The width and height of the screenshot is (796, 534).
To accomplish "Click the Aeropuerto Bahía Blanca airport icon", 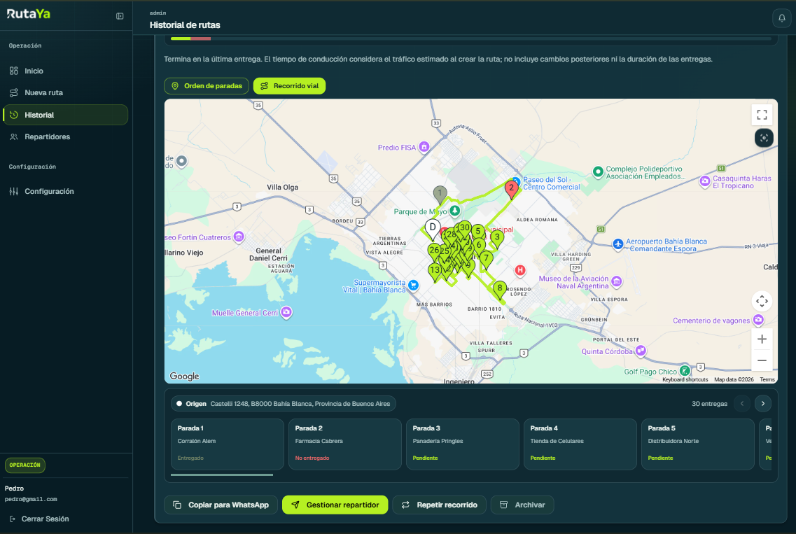I will click(x=617, y=244).
